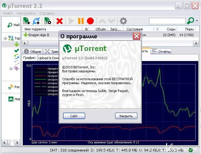This screenshot has width=201, height=154.
Task: Open the Файл menu
Action: 8,13
